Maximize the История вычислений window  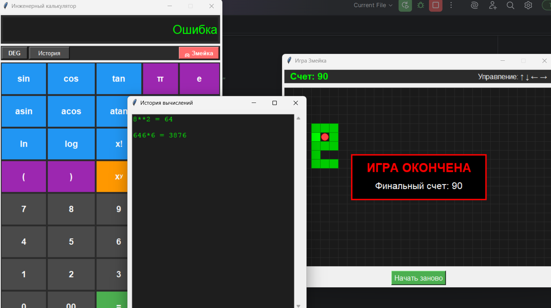(x=275, y=103)
